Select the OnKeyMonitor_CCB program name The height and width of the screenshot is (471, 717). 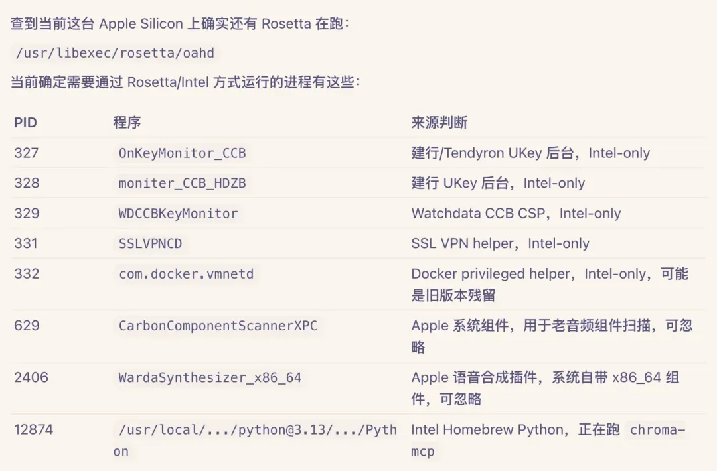183,153
